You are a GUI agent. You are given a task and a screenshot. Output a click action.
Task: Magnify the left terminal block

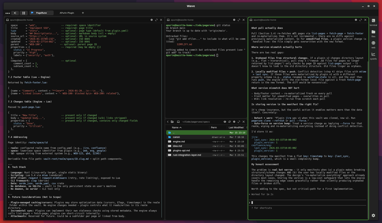(x=156, y=20)
